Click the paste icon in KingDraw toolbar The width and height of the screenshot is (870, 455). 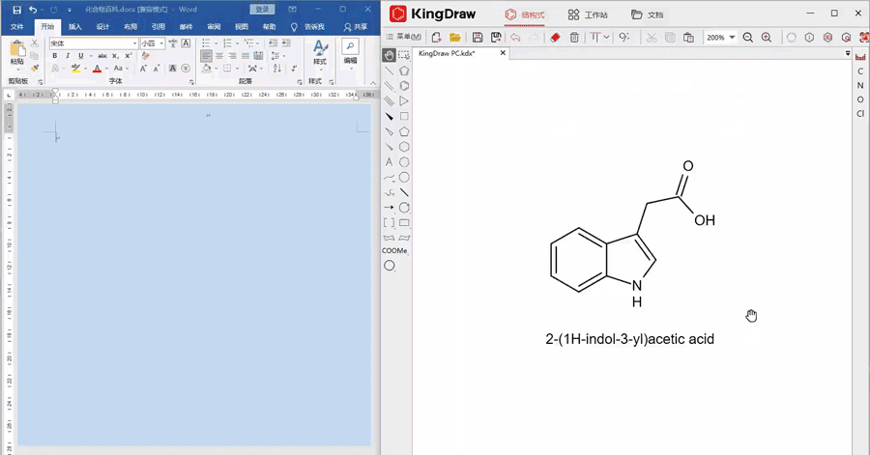pyautogui.click(x=688, y=37)
